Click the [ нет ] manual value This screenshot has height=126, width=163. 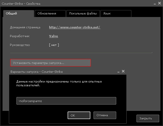[54, 45]
